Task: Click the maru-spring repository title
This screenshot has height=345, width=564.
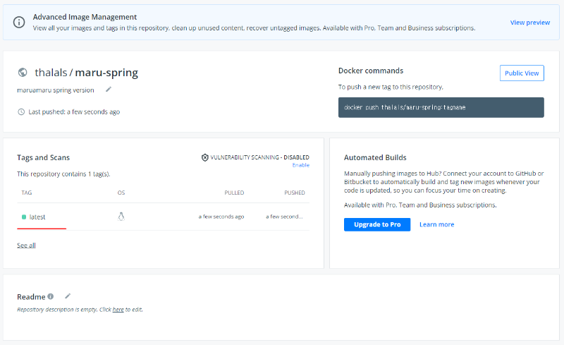Action: point(106,73)
